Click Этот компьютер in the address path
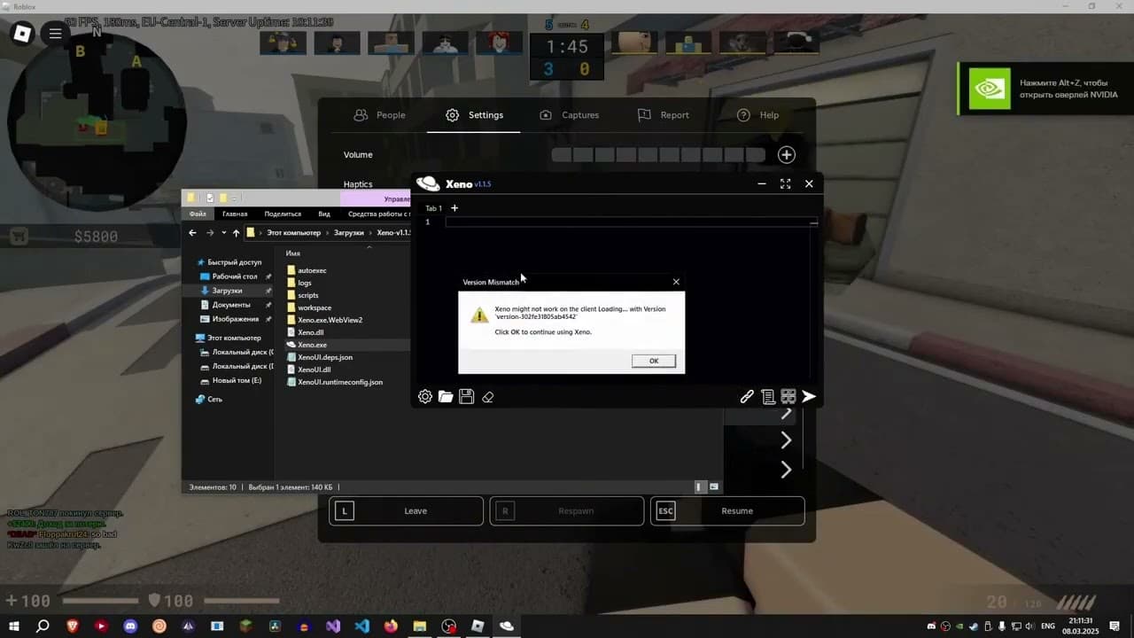This screenshot has width=1134, height=638. click(294, 233)
